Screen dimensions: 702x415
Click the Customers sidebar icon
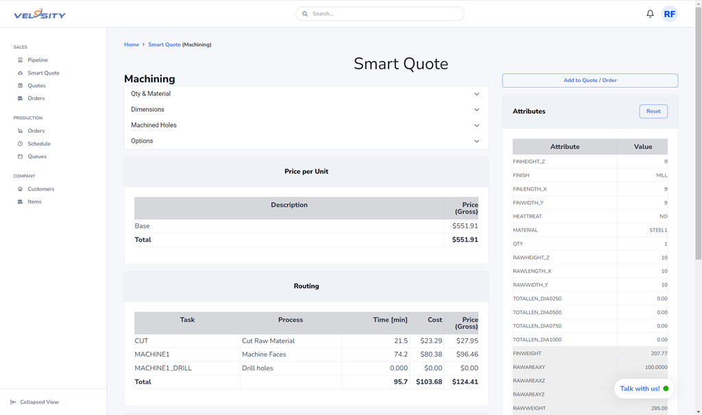click(20, 189)
